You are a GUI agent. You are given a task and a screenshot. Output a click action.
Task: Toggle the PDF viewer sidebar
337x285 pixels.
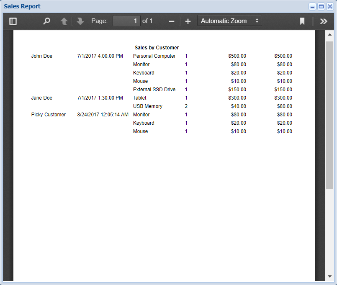[x=13, y=21]
